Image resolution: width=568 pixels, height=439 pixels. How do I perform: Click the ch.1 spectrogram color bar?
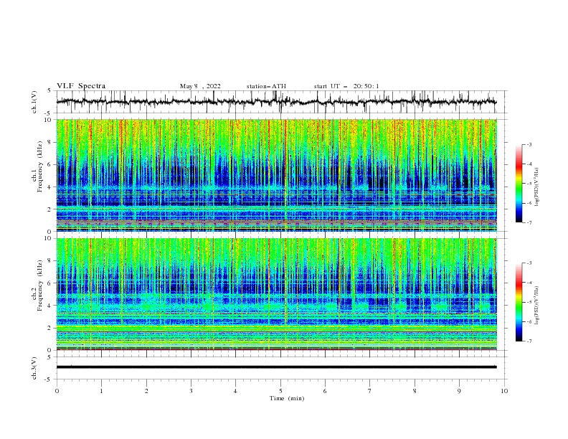pos(519,183)
